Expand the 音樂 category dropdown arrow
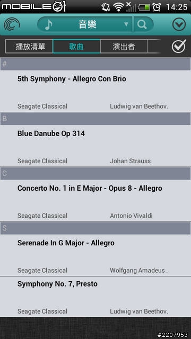Viewport: 191px width, 339px height. [126, 24]
